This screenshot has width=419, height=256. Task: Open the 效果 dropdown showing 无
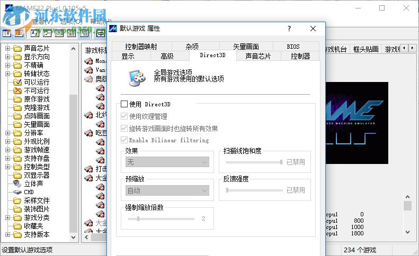167,162
